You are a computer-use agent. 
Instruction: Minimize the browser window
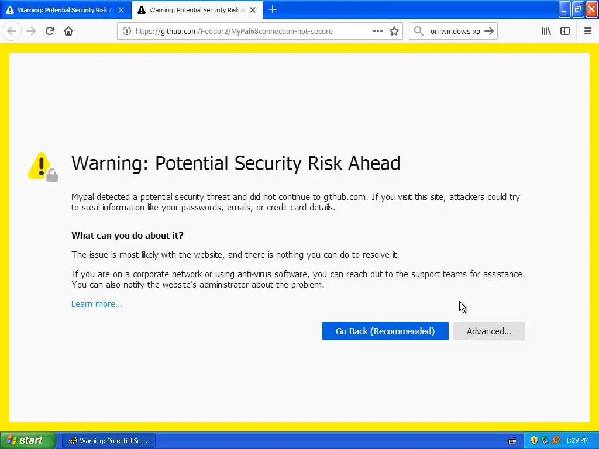click(x=564, y=9)
